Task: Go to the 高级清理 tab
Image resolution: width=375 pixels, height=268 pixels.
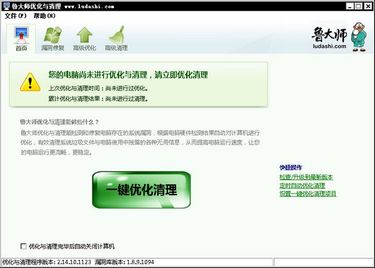Action: 116,39
